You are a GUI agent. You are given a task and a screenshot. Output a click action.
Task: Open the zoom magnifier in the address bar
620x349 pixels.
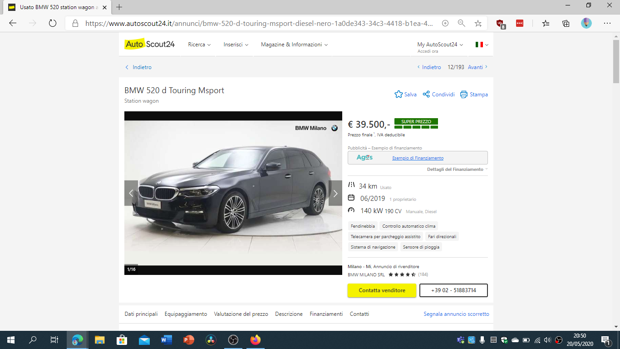[462, 23]
